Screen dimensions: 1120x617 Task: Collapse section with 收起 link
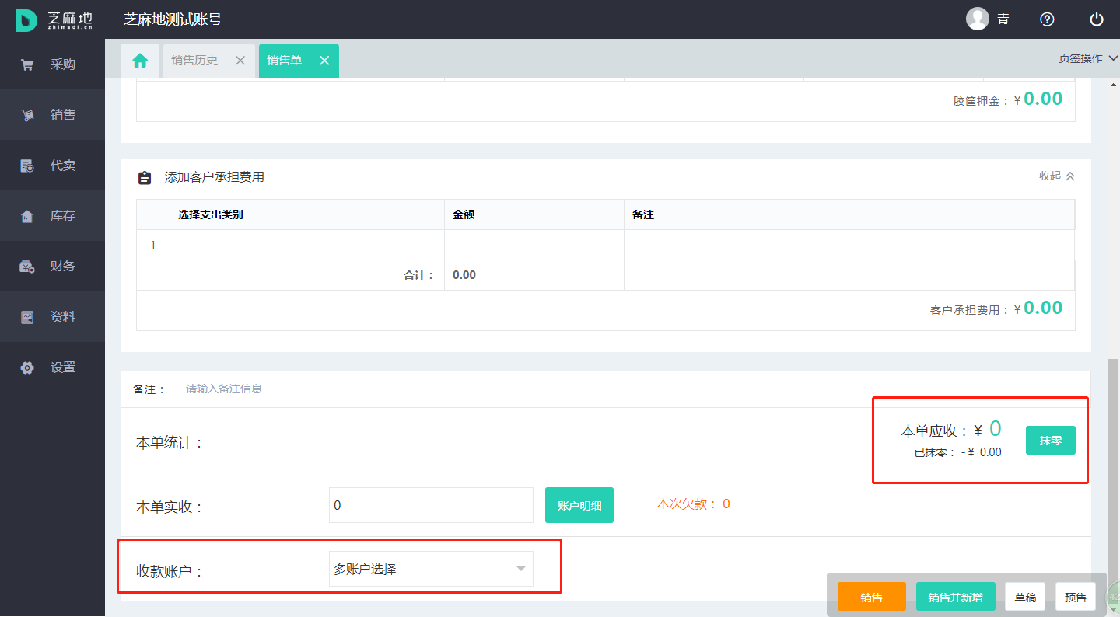(1057, 176)
